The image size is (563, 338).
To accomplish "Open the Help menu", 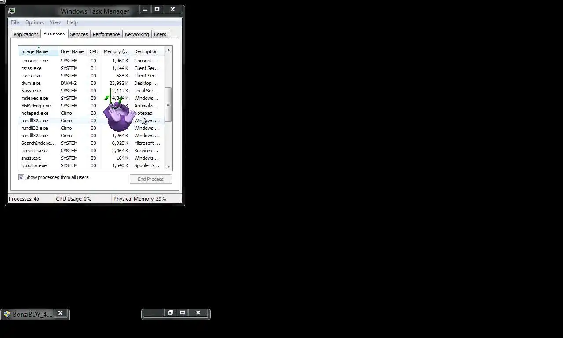I will tap(72, 22).
